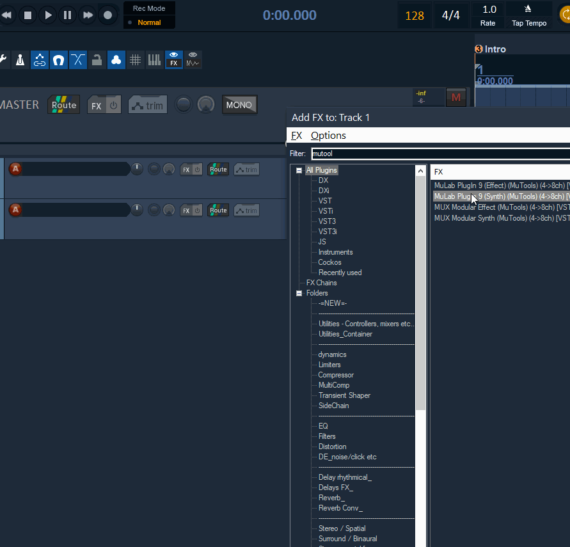
Task: Mute the master with the M button
Action: [x=456, y=97]
